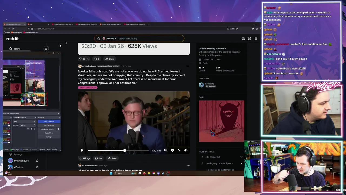Open r/AnythingElse community
This screenshot has width=346, height=195.
(21, 161)
